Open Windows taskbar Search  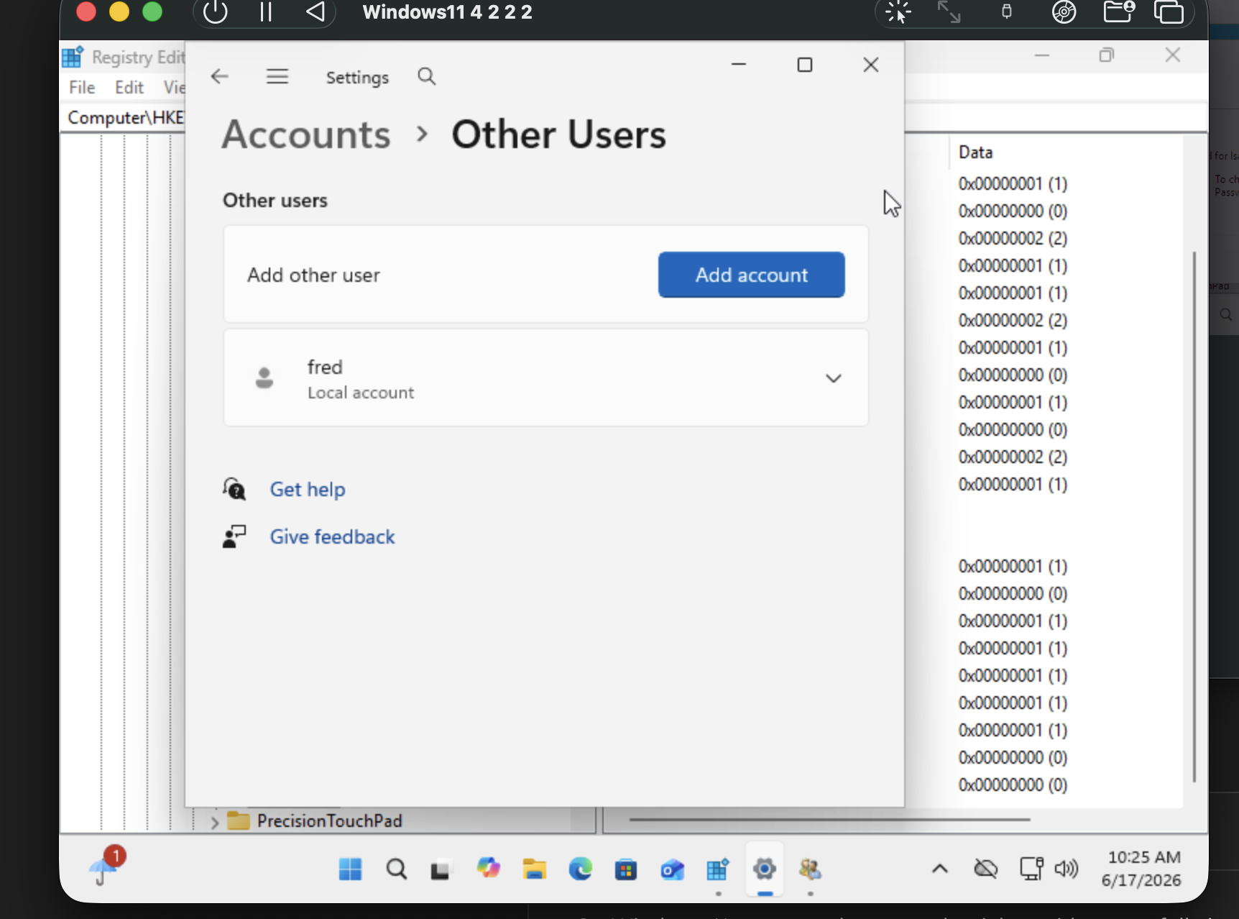tap(396, 869)
